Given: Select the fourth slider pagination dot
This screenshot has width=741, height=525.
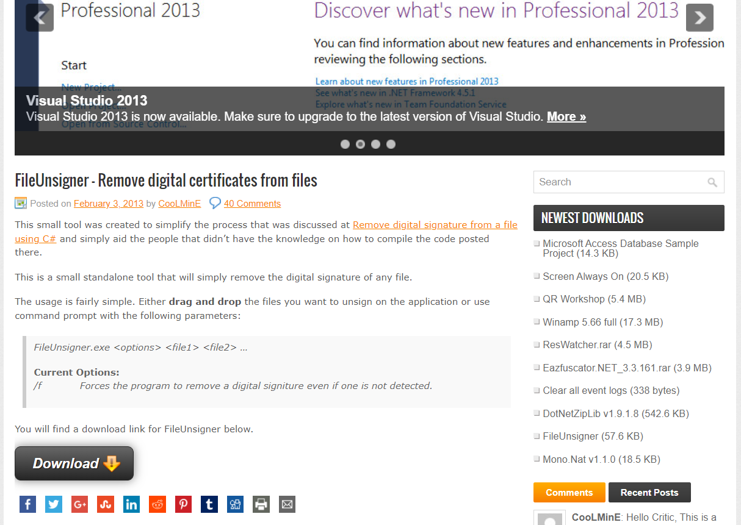Looking at the screenshot, I should pos(391,145).
